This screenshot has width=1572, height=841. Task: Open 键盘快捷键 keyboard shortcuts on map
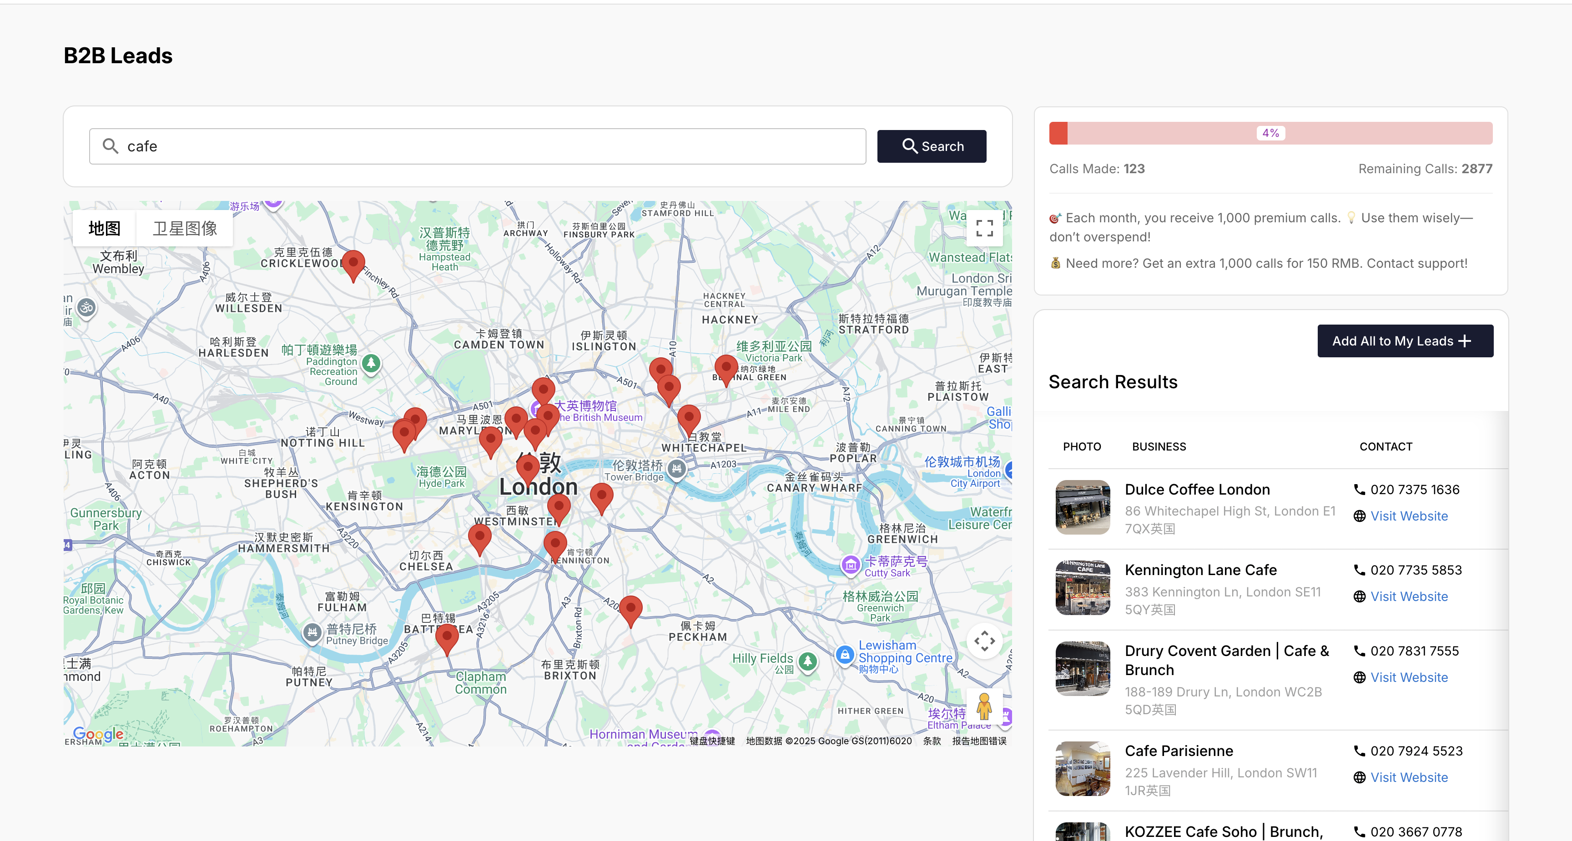pyautogui.click(x=712, y=741)
